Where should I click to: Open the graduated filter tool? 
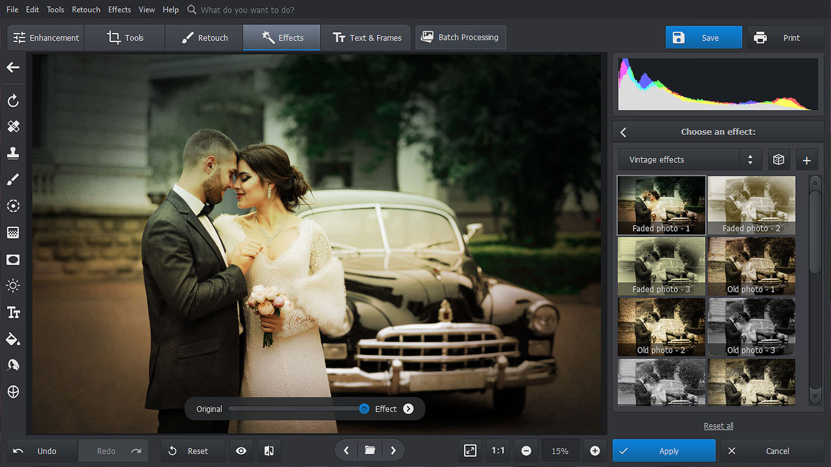13,232
